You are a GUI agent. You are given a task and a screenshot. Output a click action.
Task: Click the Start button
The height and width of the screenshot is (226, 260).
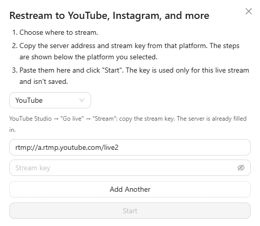[x=130, y=211]
